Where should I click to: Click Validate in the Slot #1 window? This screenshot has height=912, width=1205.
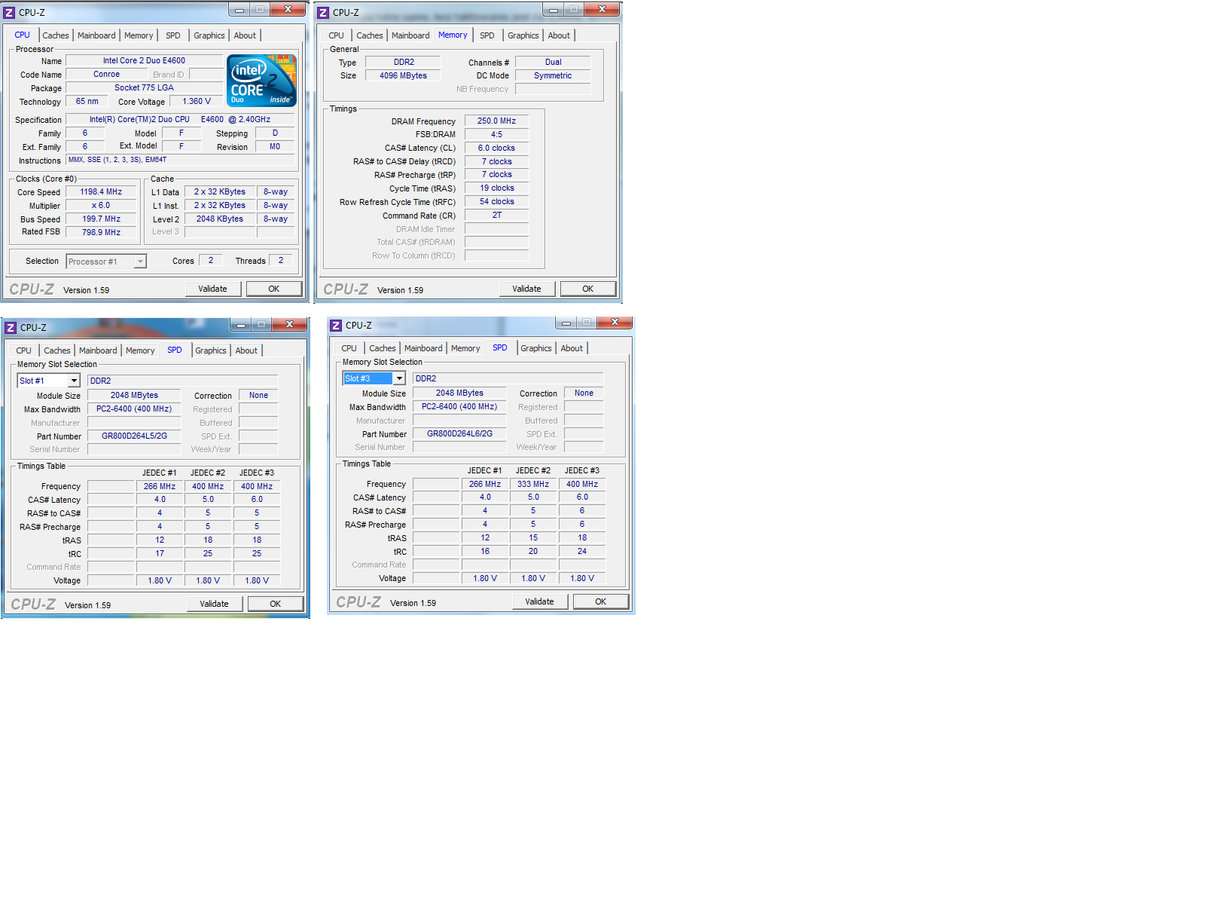pos(215,604)
